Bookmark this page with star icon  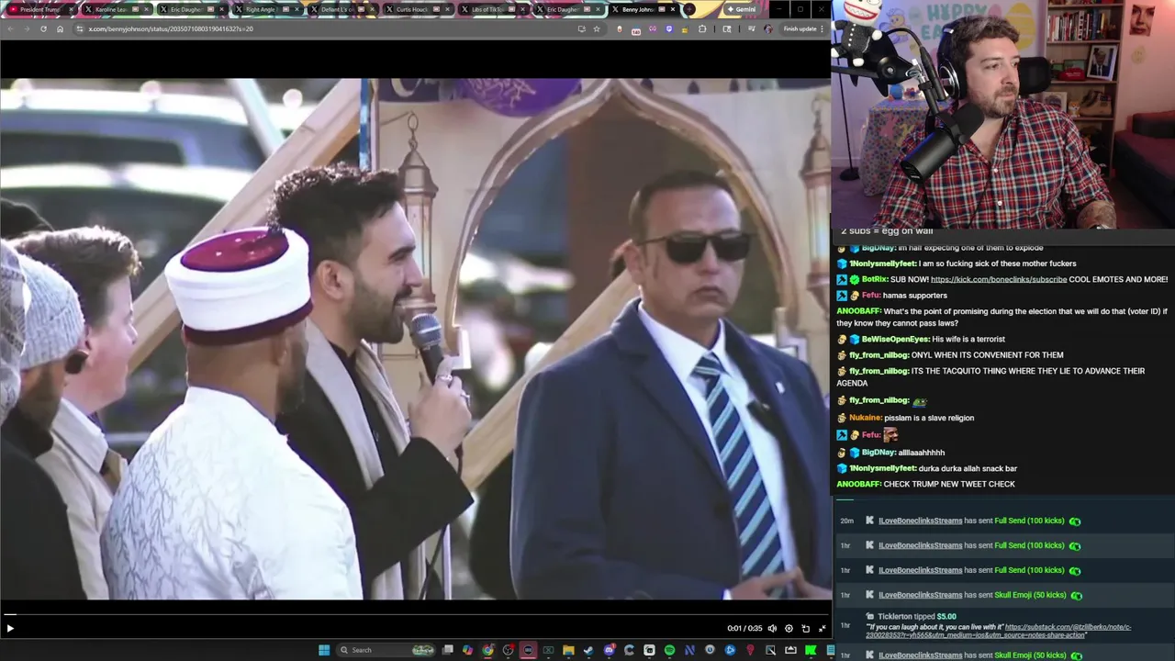click(597, 28)
